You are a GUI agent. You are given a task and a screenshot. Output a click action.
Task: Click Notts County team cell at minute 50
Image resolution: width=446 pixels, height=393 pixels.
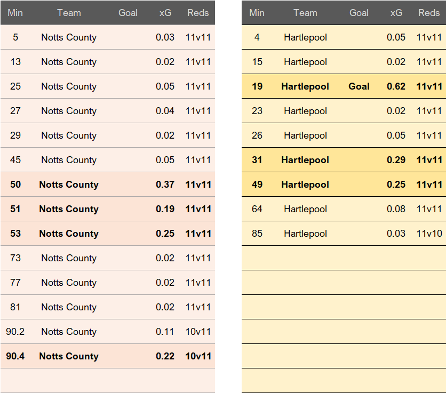coord(69,185)
